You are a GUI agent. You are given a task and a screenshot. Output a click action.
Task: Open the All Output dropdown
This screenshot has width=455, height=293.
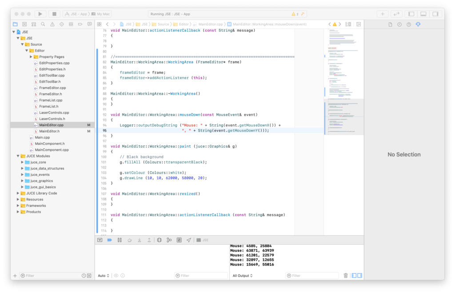[x=243, y=276]
